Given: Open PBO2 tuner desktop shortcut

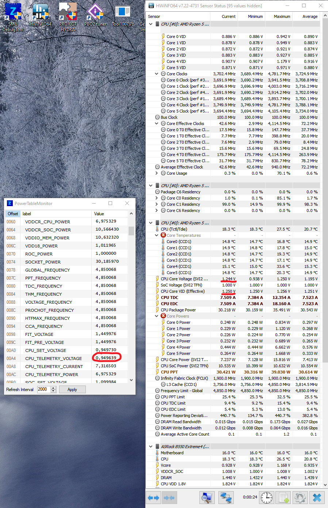Looking at the screenshot, I should tap(95, 15).
